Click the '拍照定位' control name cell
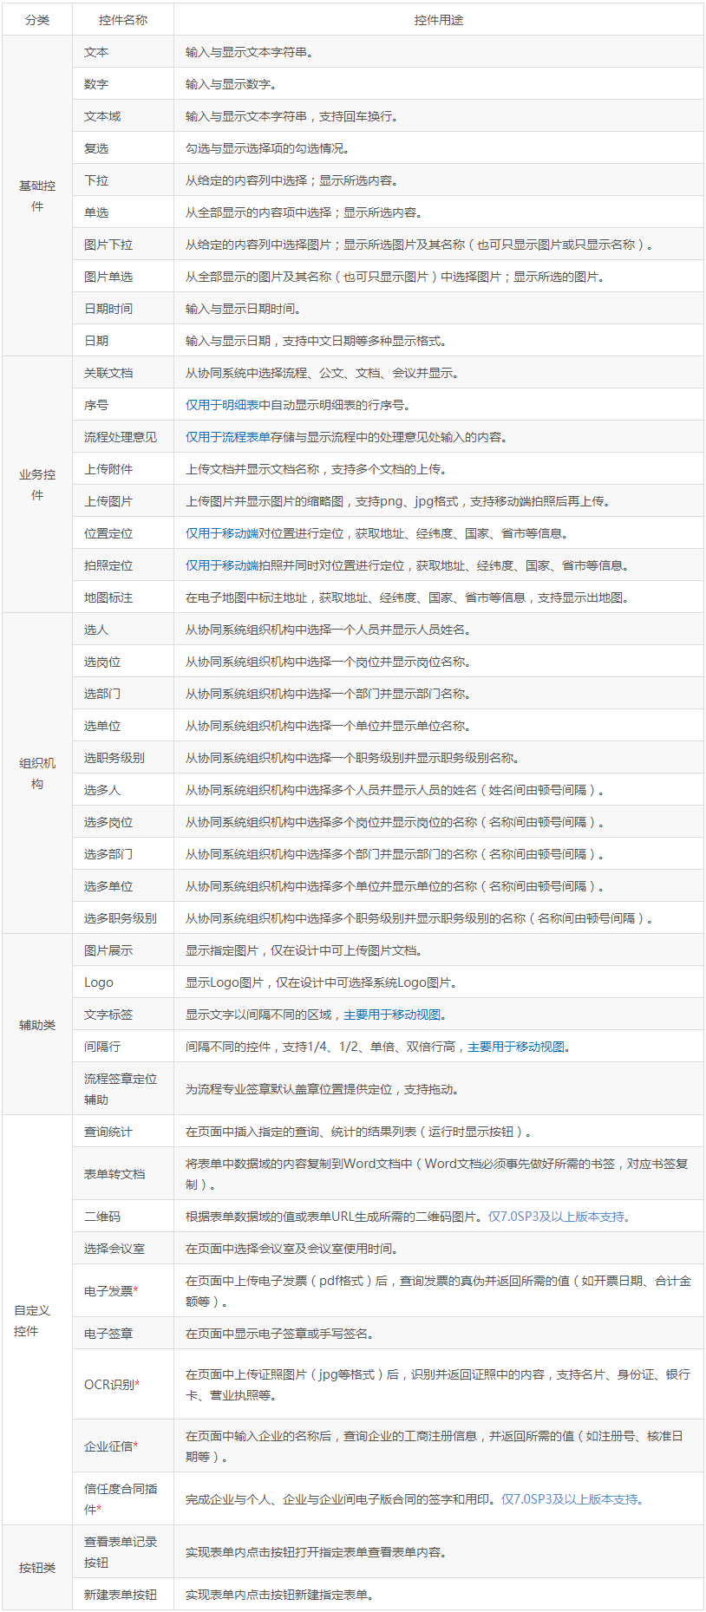706x1612 pixels. click(123, 565)
